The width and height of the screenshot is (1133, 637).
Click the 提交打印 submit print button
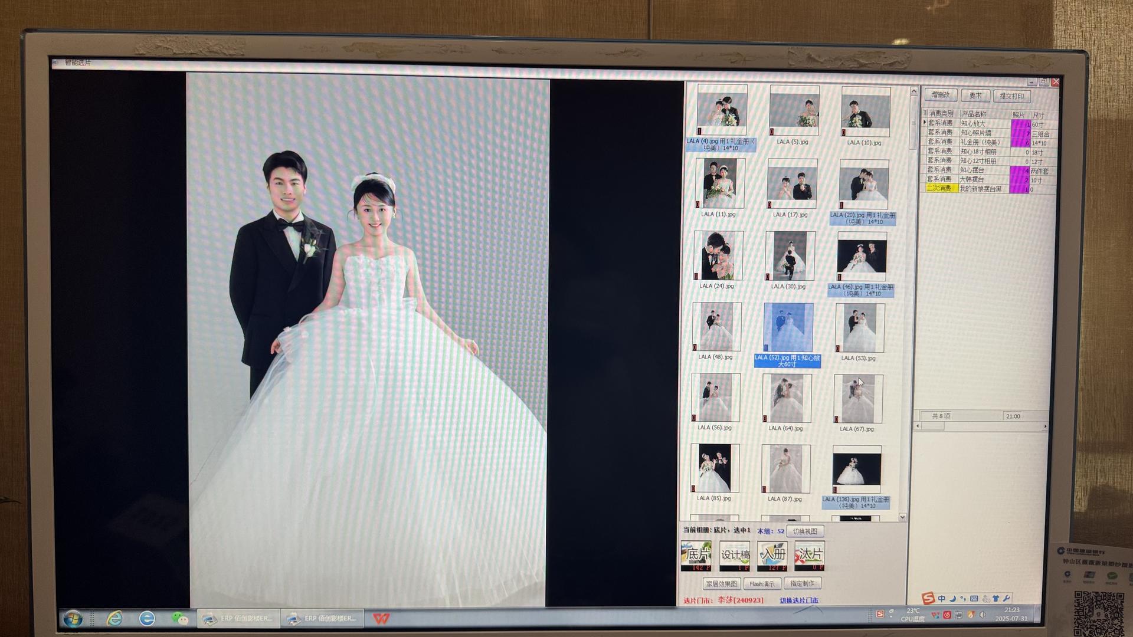point(1012,96)
